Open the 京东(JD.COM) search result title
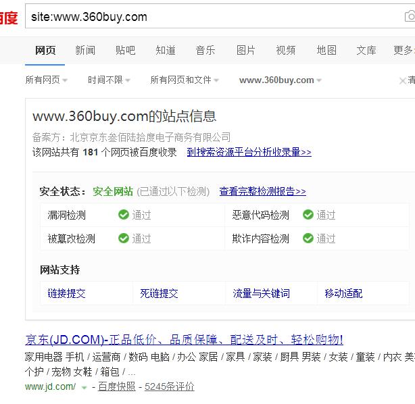415x404 pixels. (x=185, y=339)
